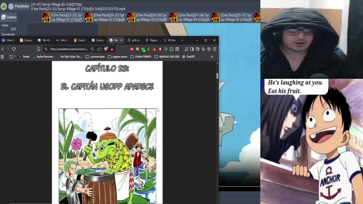Switch to the glifo de browser tab

134,40
